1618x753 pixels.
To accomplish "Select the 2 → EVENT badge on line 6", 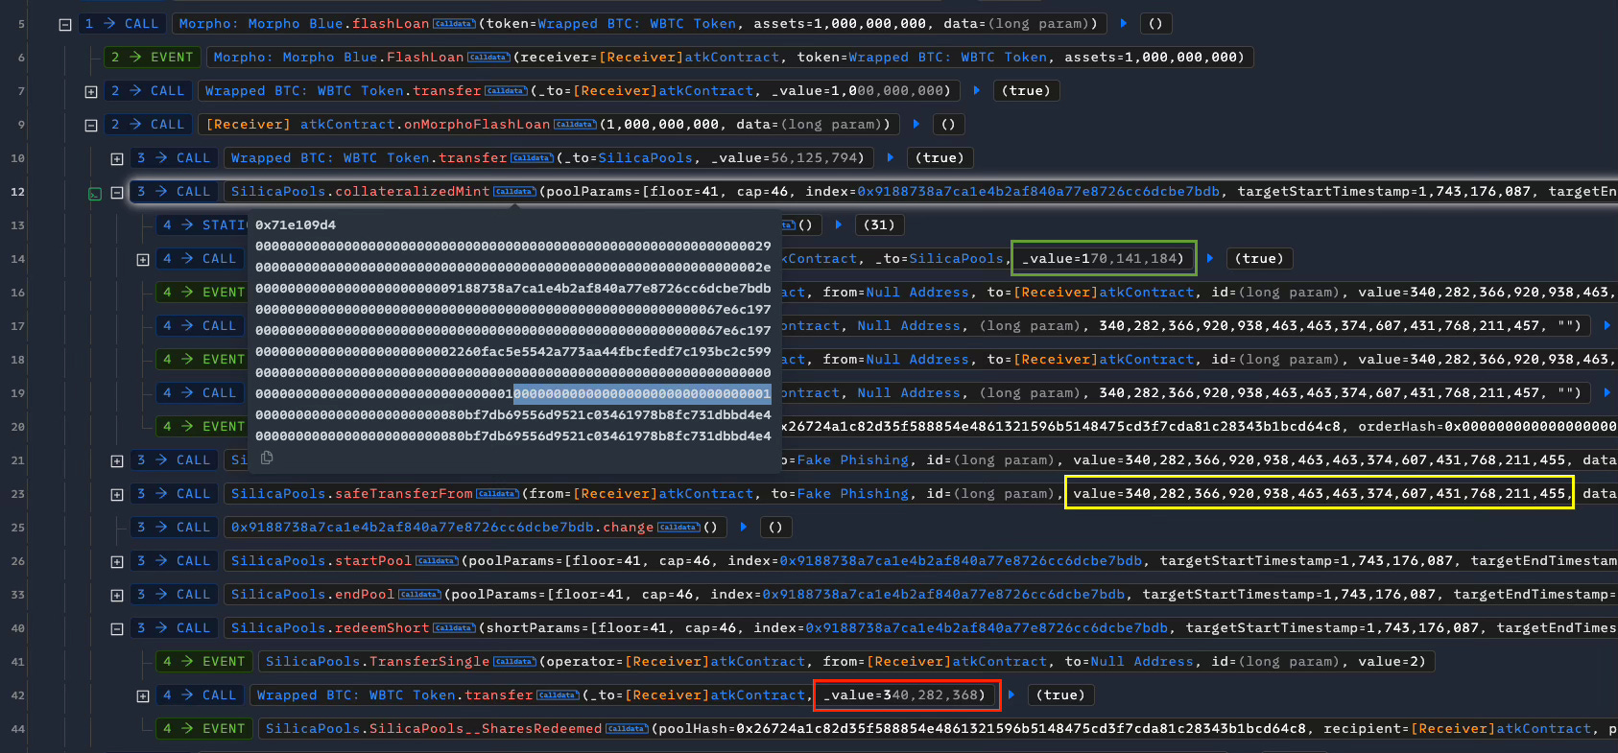I will (x=153, y=58).
